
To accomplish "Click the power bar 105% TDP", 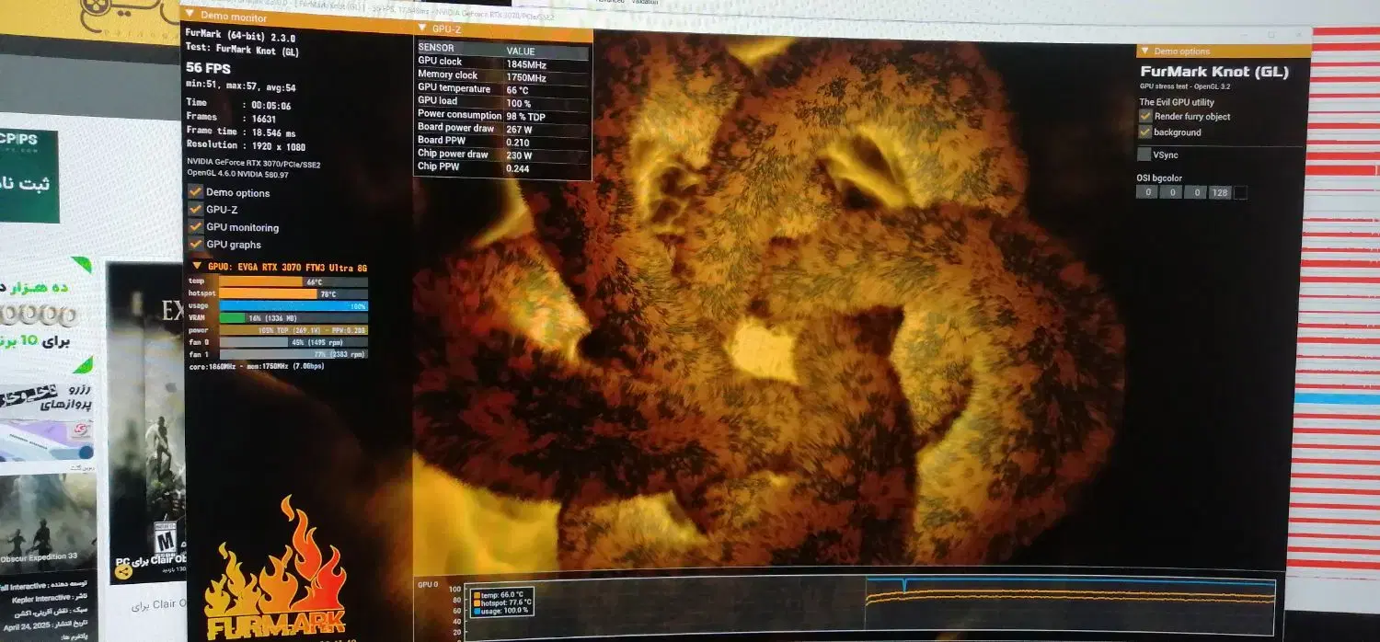I will tap(293, 329).
